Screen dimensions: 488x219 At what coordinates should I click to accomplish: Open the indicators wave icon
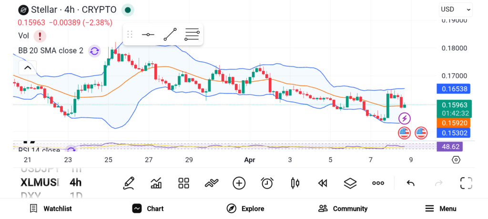pos(211,183)
